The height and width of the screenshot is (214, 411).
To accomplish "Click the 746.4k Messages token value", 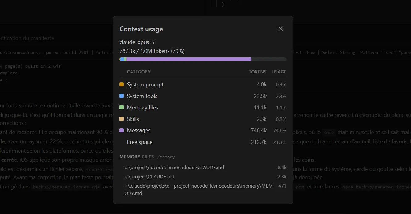I will pos(259,130).
